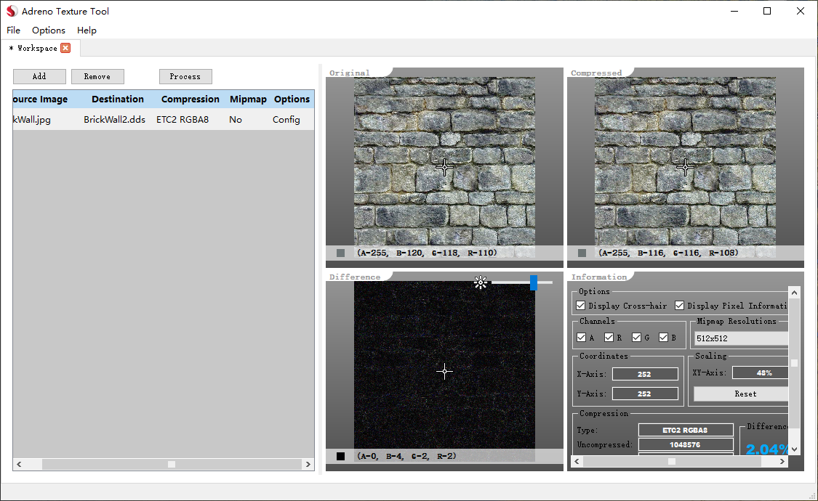Toggle the R channel checkbox
This screenshot has height=501, width=818.
pos(609,338)
